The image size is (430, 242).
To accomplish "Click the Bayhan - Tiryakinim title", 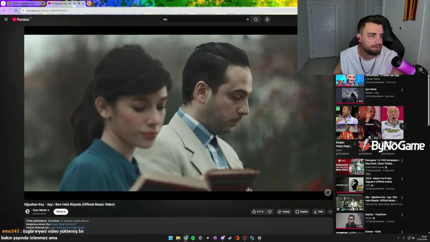I will pos(376,214).
